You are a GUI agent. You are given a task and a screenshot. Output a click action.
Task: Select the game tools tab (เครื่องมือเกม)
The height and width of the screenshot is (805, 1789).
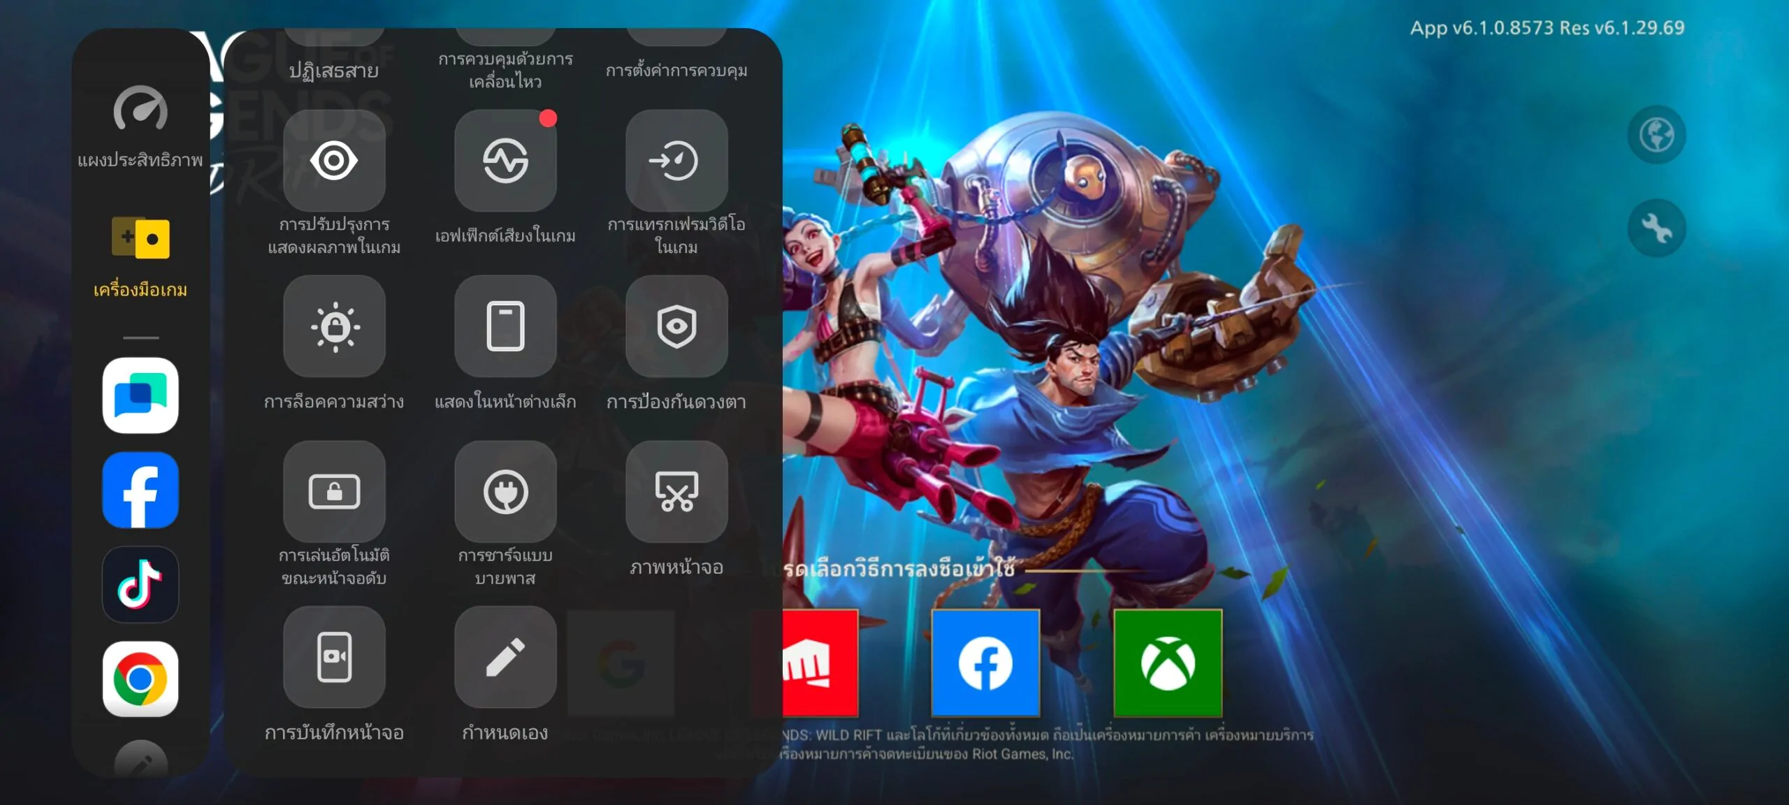click(140, 257)
